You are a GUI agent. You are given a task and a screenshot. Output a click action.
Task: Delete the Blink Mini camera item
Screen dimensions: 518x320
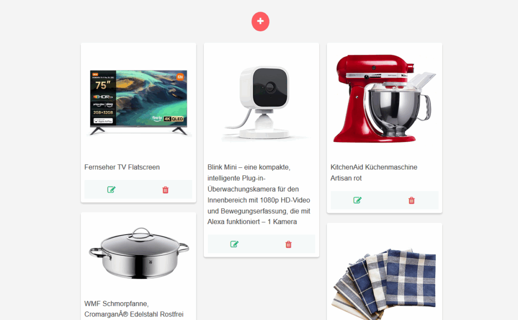coord(288,244)
